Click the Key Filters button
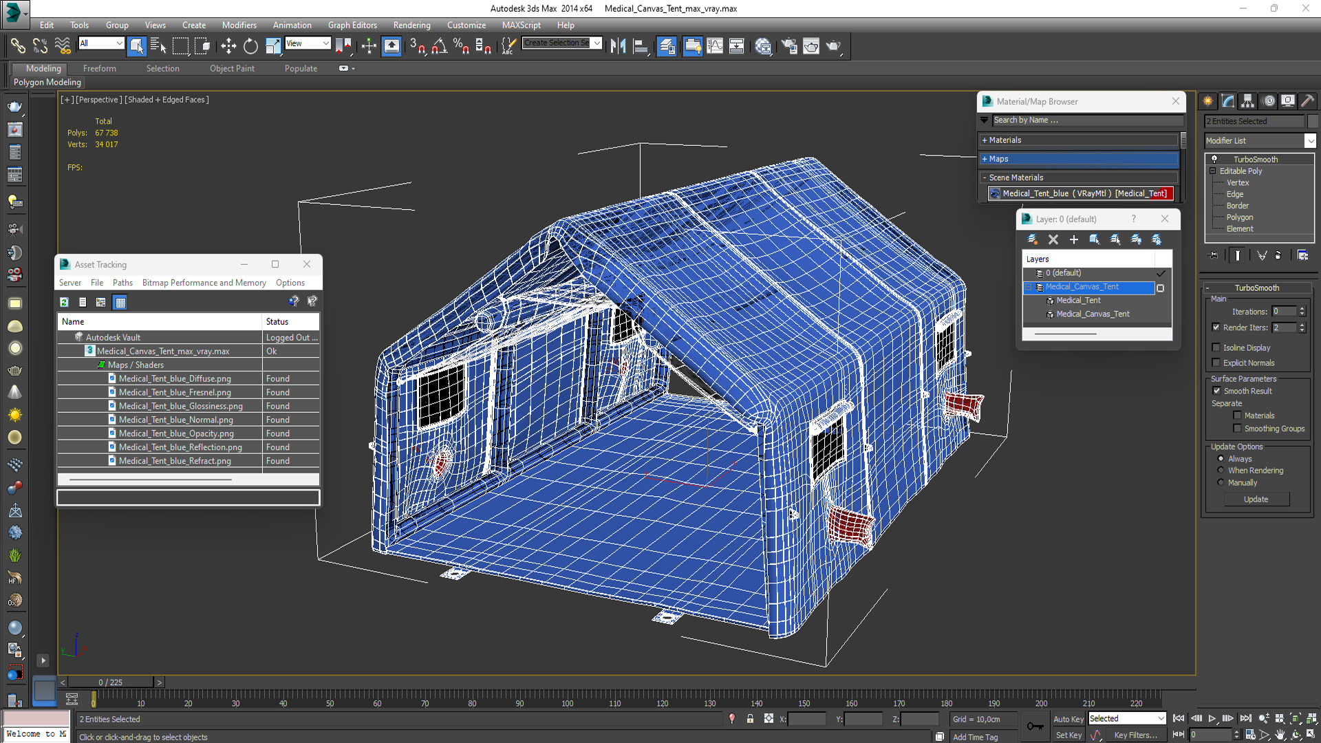 point(1136,735)
